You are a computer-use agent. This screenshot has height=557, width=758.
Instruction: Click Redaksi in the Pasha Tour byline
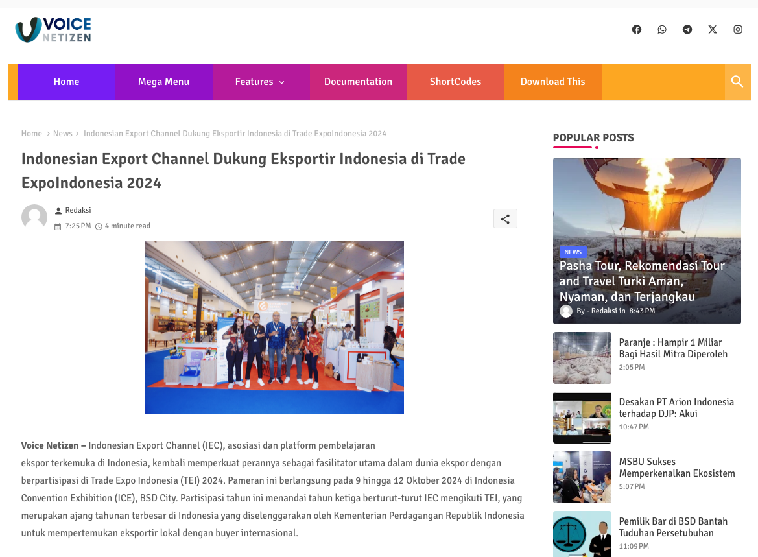pos(604,311)
